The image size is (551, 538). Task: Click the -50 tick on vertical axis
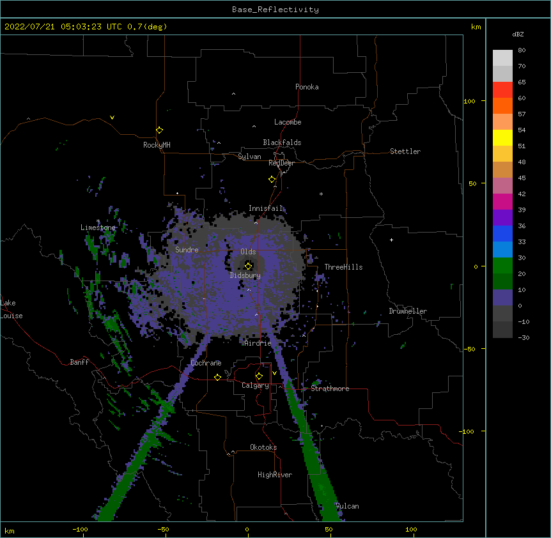point(469,349)
